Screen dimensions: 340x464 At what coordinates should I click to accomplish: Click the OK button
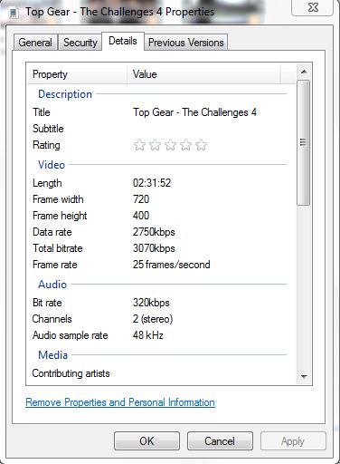[146, 441]
